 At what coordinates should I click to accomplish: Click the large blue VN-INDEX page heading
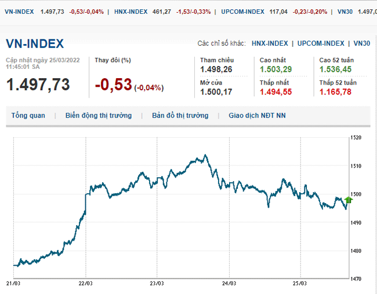pyautogui.click(x=35, y=44)
